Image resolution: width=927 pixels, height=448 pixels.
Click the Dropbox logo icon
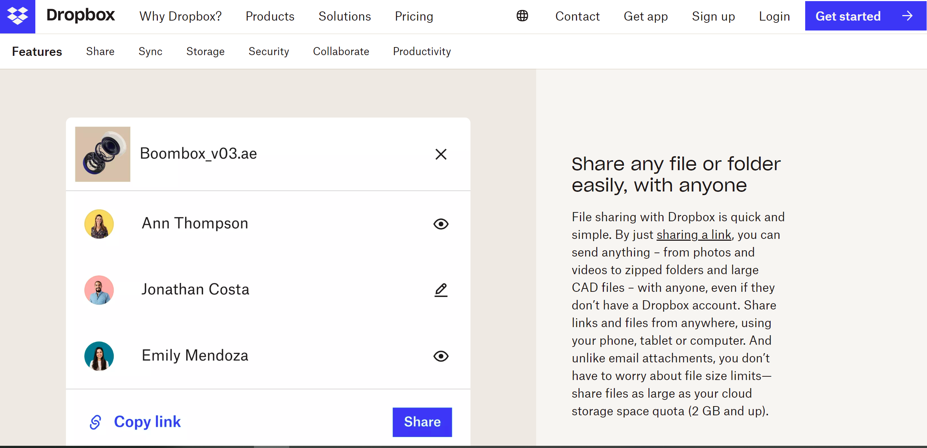coord(17,17)
